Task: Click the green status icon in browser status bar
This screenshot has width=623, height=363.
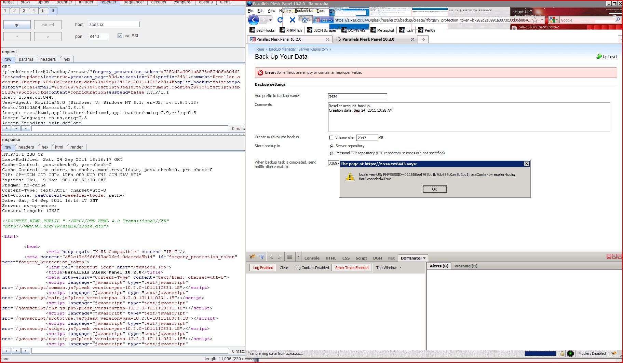Action: pos(570,353)
